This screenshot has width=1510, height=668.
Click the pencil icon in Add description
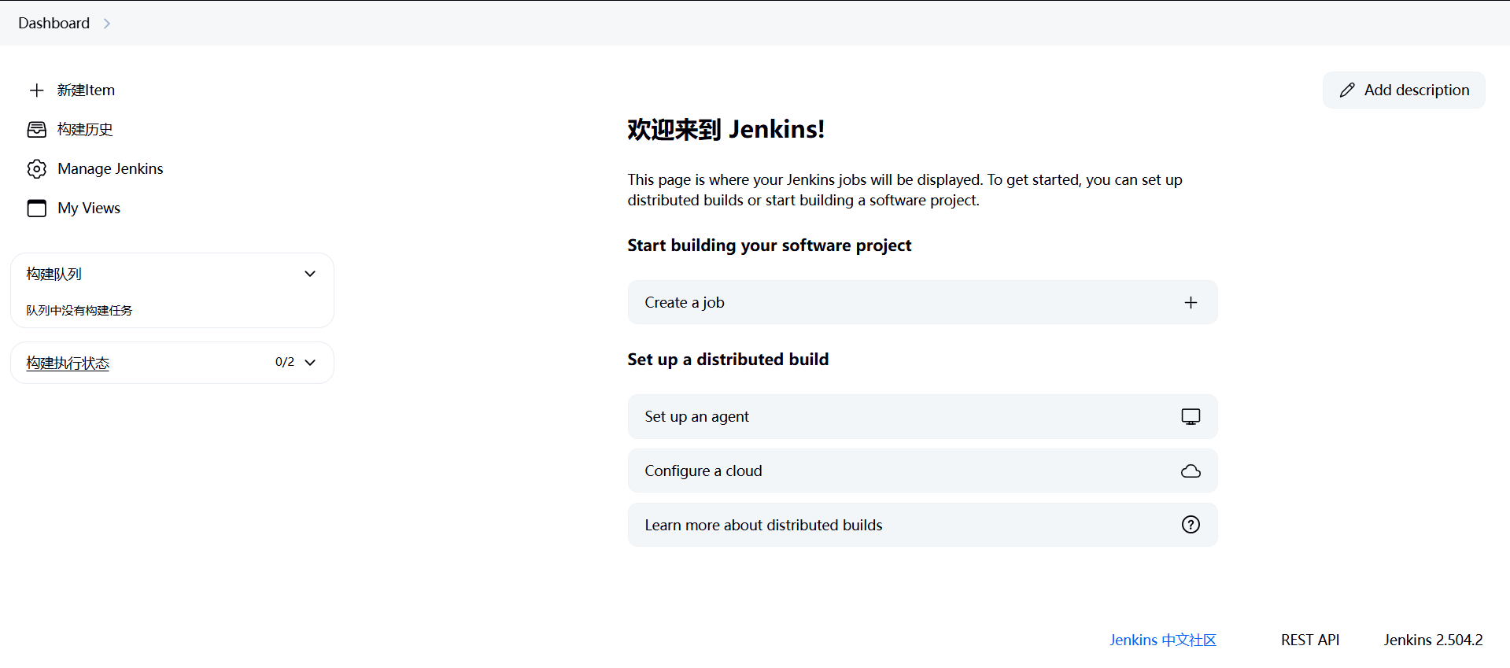(1347, 90)
